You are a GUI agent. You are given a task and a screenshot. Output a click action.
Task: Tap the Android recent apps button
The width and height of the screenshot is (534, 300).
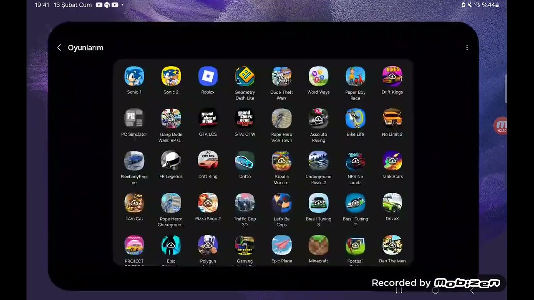[x=399, y=291]
